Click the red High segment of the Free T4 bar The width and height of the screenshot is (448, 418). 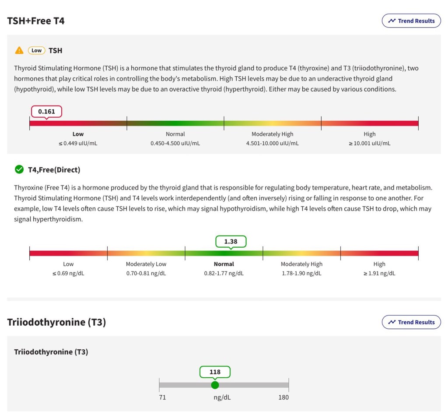click(x=379, y=253)
